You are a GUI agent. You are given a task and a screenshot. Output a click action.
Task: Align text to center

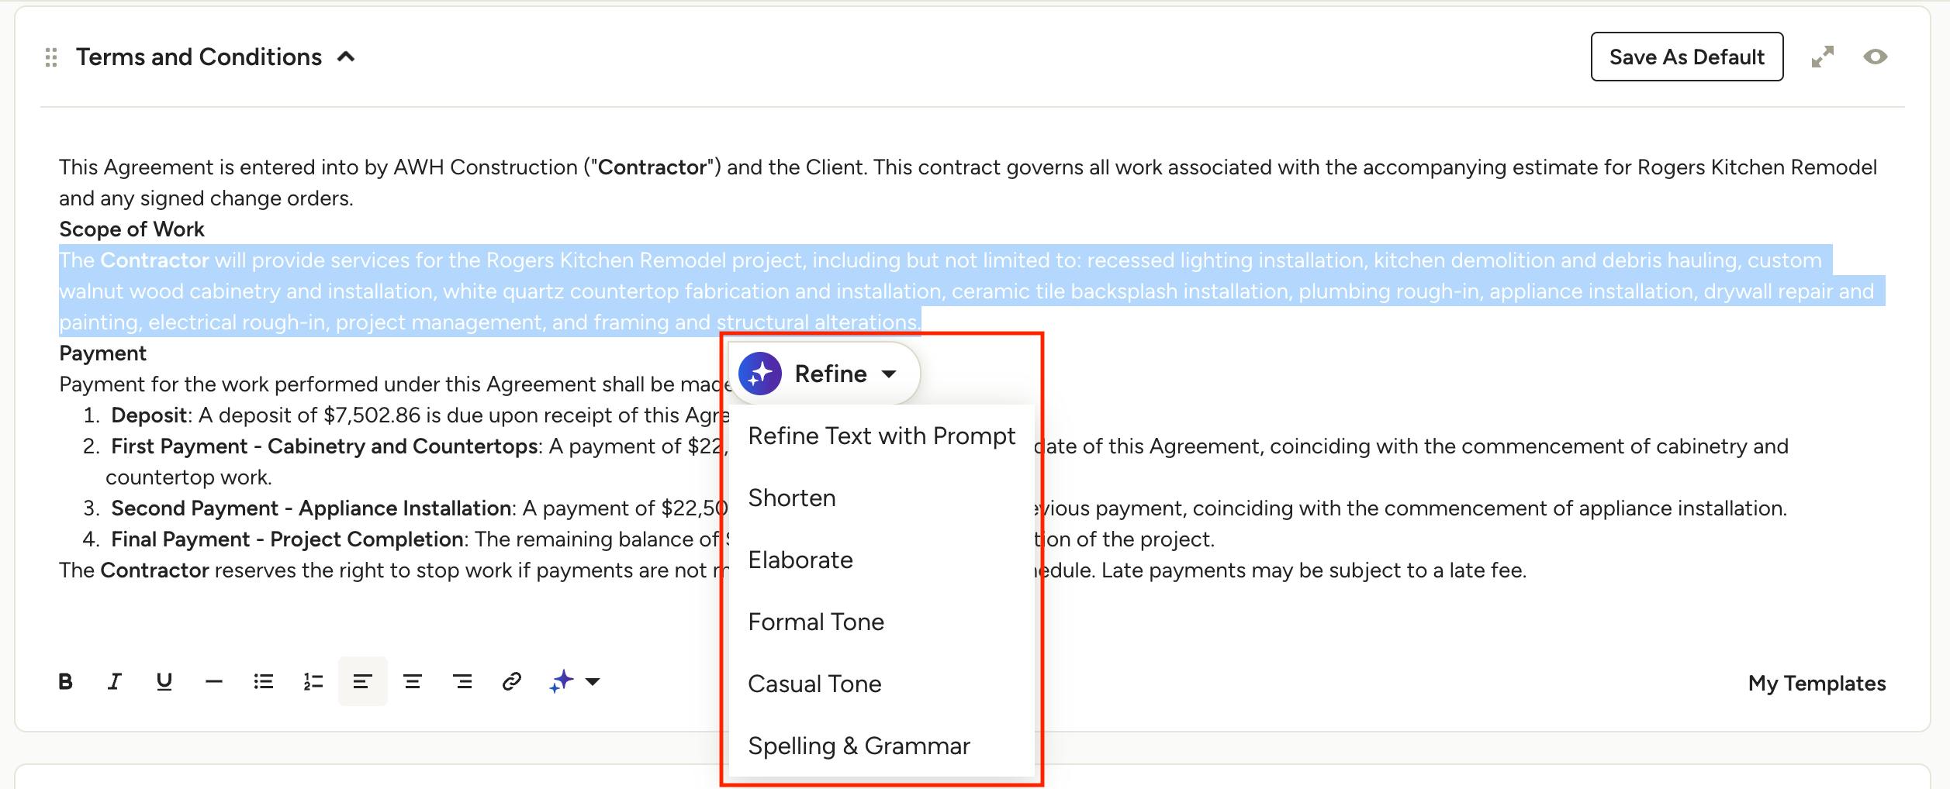tap(413, 681)
